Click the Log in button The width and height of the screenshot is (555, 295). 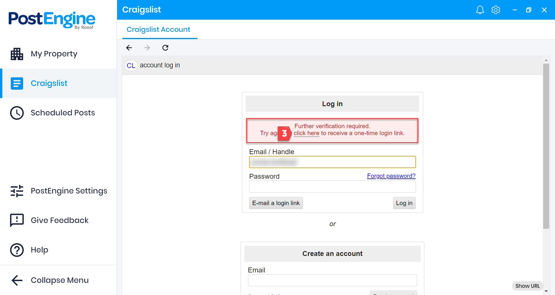tap(404, 203)
